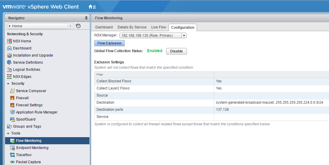Screen dimensions: 329x165
Task: Click the Traceflow tool icon
Action: pos(12,155)
